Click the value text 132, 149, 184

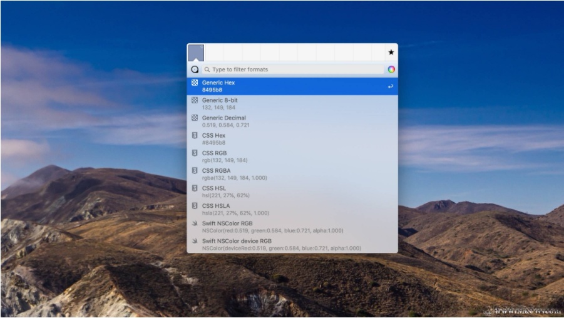218,108
